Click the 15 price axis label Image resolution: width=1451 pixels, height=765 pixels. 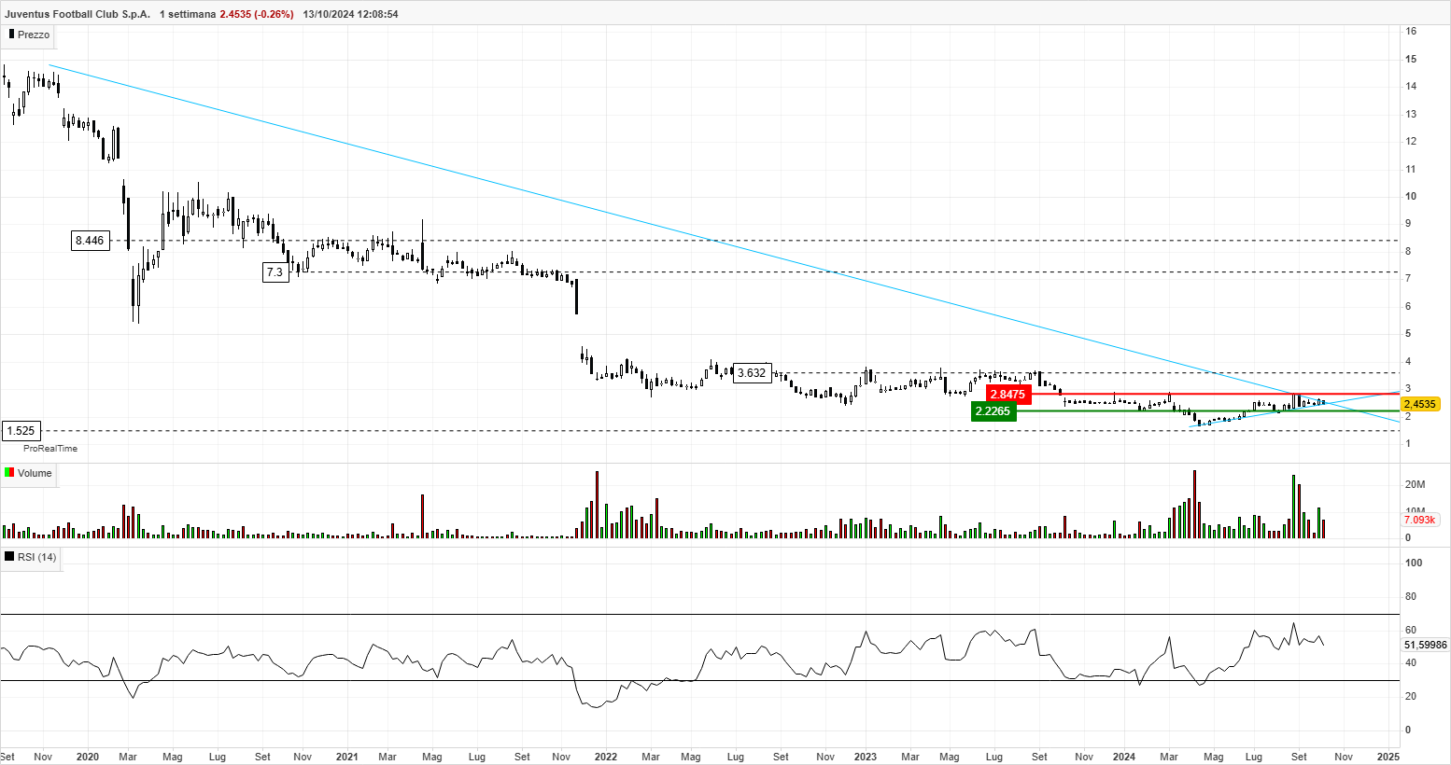1411,59
